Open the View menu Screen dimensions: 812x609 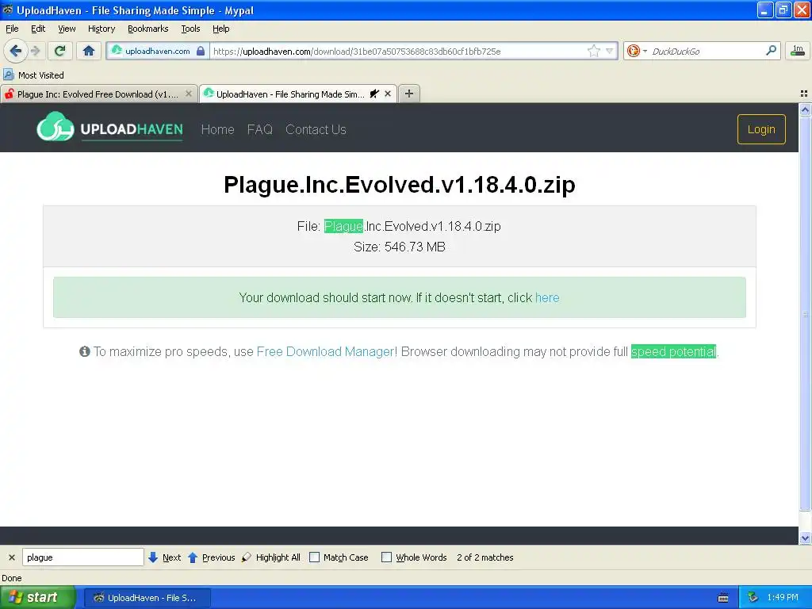click(67, 29)
